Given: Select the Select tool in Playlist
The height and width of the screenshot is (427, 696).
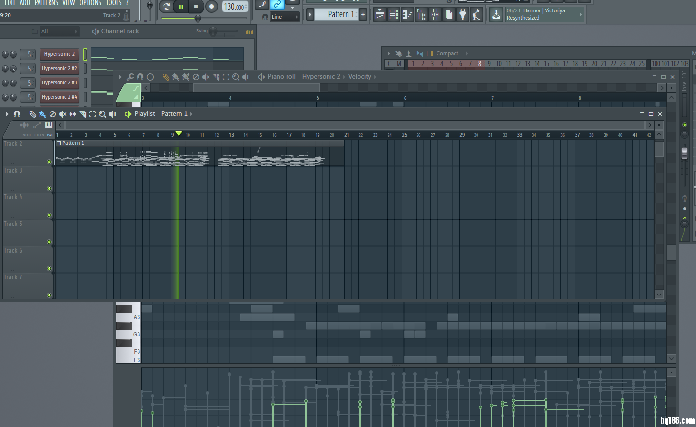Looking at the screenshot, I should tap(92, 114).
